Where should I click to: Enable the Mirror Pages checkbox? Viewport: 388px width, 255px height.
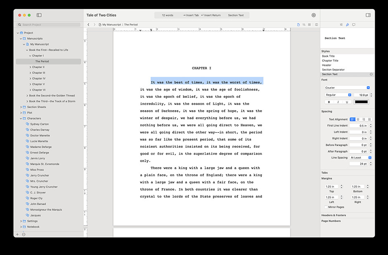tap(326, 207)
